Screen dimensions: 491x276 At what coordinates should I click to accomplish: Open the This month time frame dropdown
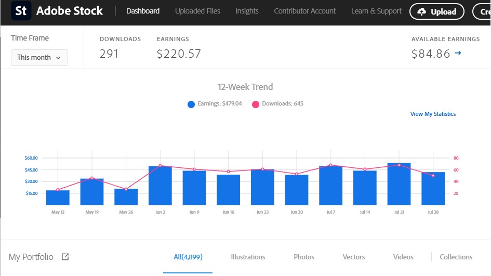39,57
